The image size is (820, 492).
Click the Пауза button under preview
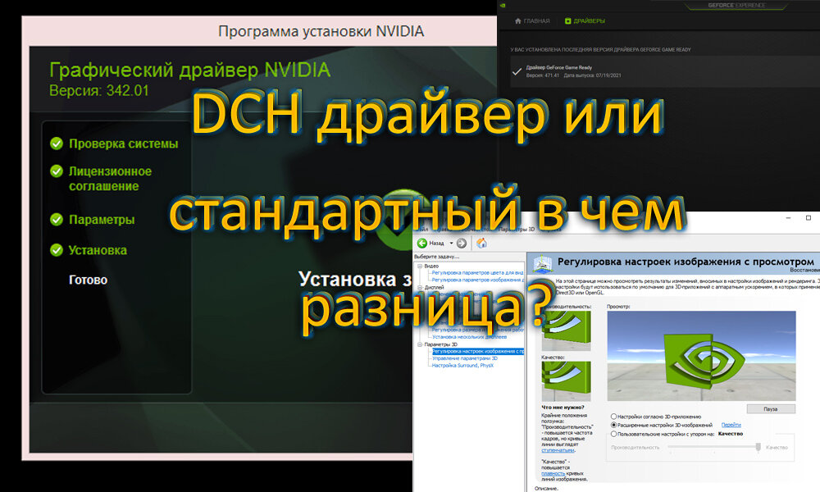point(771,409)
